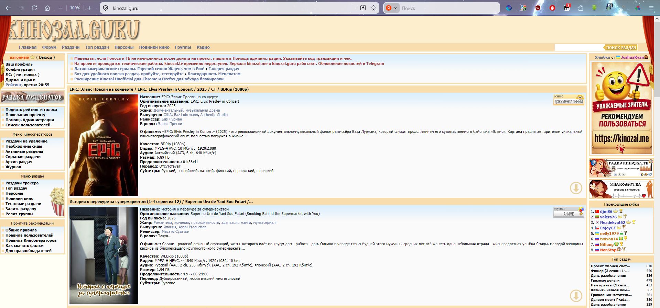The height and width of the screenshot is (308, 660).
Task: Open Грязные деньги in Топ раздач
Action: coord(605,280)
